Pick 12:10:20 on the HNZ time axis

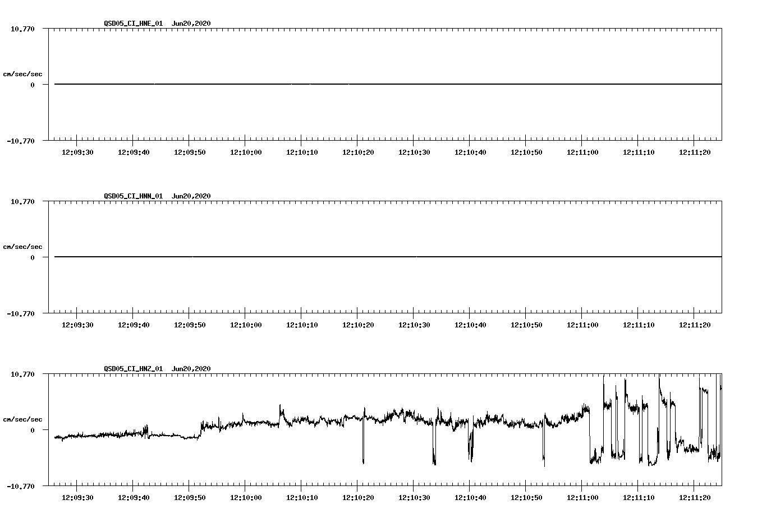pos(358,498)
